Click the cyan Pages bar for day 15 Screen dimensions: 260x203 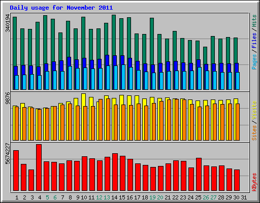click(x=123, y=77)
